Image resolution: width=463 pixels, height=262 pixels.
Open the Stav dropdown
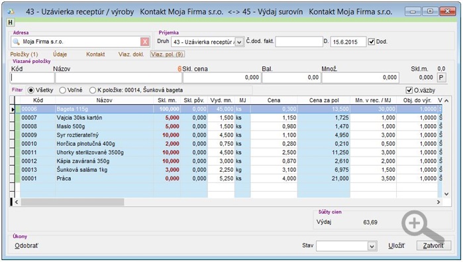click(372, 246)
